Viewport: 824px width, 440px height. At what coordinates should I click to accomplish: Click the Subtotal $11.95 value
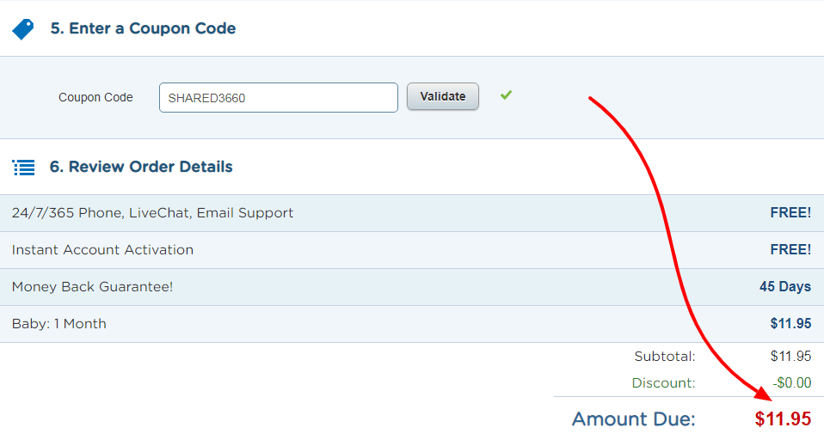click(790, 356)
